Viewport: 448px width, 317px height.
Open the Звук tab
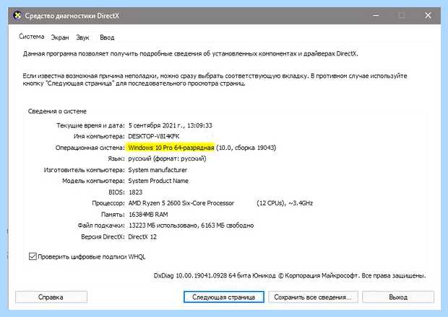83,37
